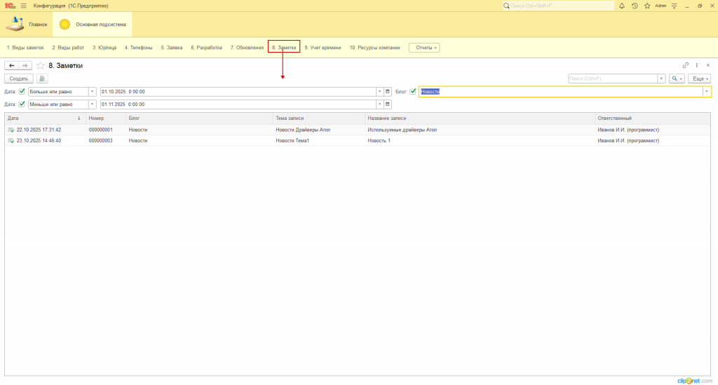Open the Еще dropdown menu
The width and height of the screenshot is (718, 385).
[699, 79]
